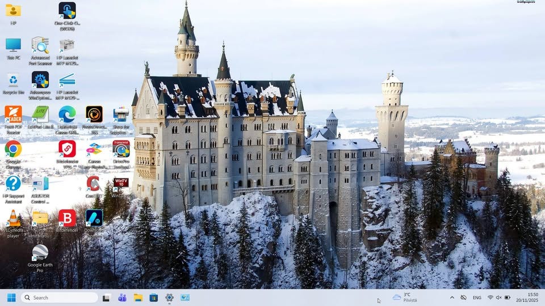545x306 pixels.
Task: Select the Recycle Bin icon
Action: pyautogui.click(x=13, y=83)
